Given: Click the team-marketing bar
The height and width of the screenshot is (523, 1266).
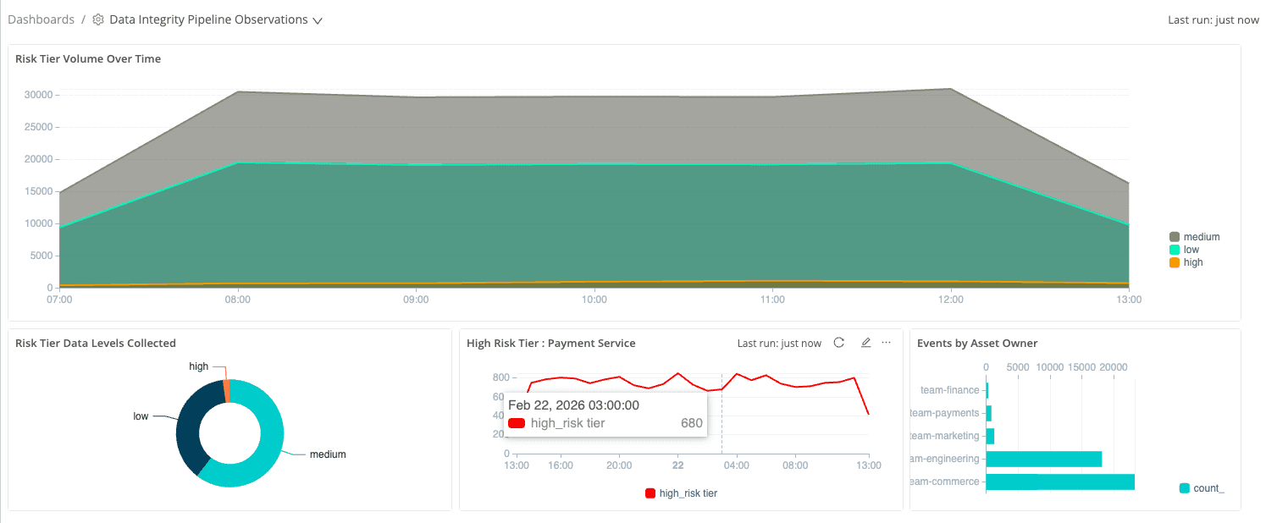Looking at the screenshot, I should pyautogui.click(x=990, y=436).
